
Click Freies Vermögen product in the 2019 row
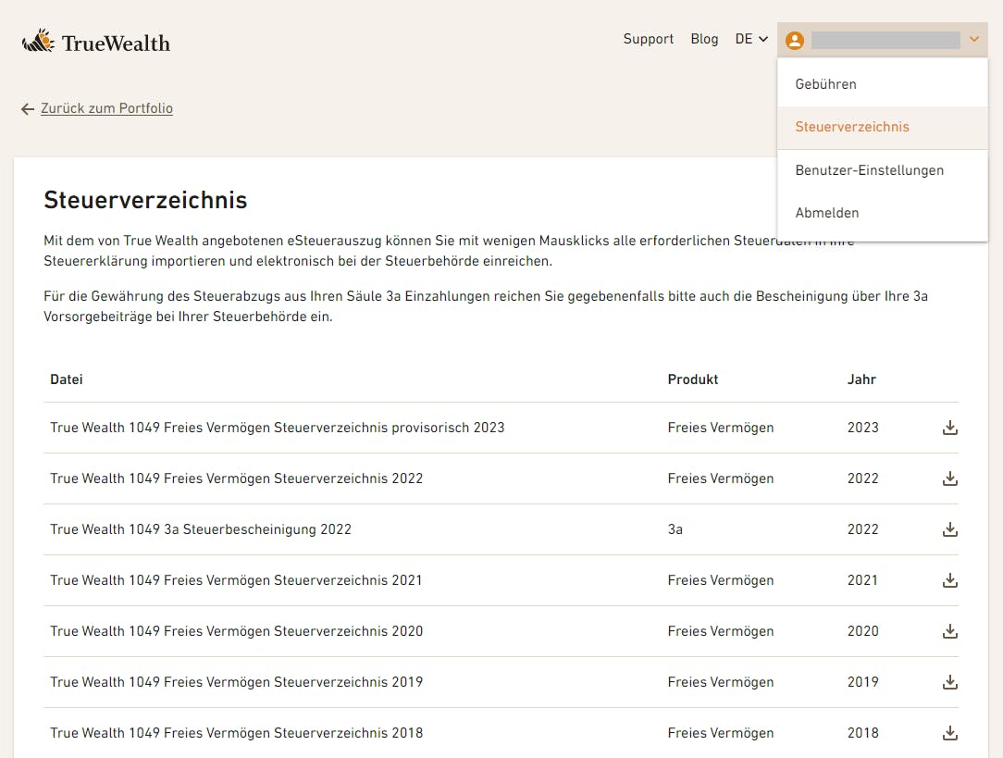(721, 682)
